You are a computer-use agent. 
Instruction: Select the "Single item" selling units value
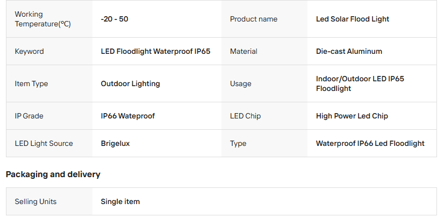coord(120,202)
